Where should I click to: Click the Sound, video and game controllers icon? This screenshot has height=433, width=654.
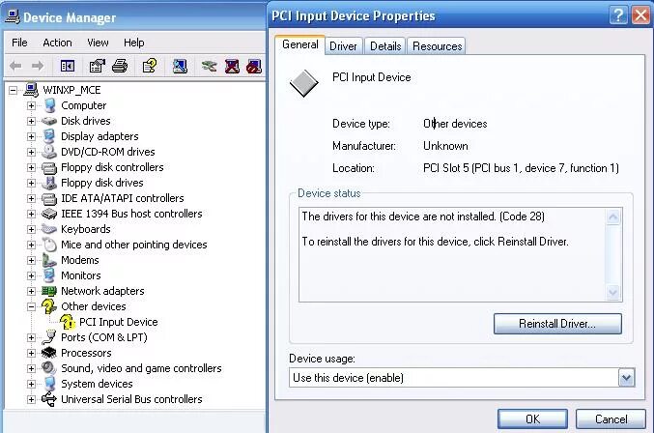49,368
